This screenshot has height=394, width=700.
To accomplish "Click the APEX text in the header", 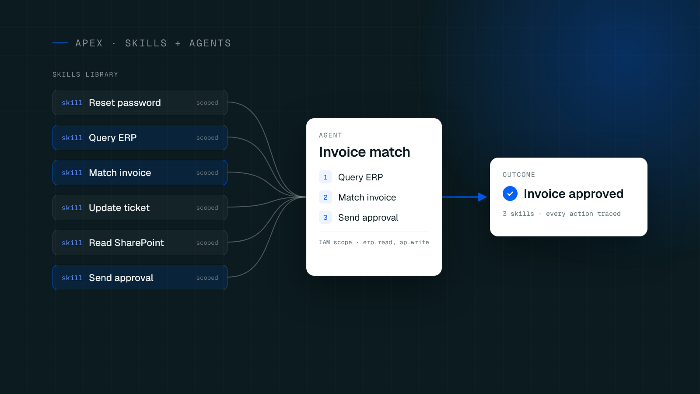I will (x=89, y=43).
